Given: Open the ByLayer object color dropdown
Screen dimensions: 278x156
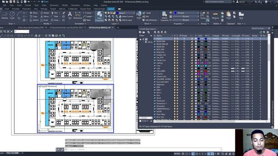Looking at the screenshot, I should [186, 13].
